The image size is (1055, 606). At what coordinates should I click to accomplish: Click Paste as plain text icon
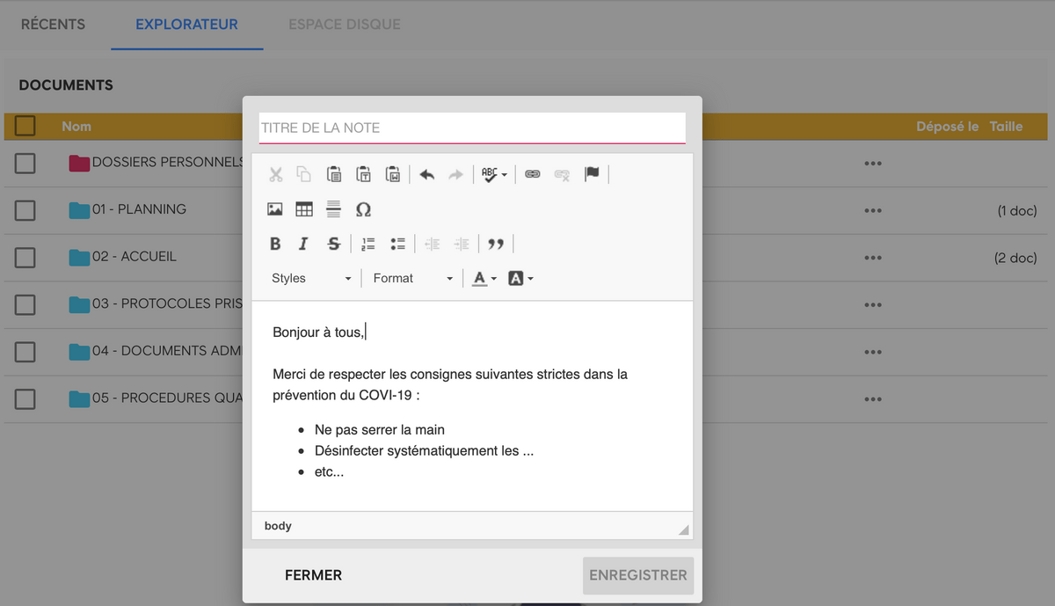click(363, 174)
